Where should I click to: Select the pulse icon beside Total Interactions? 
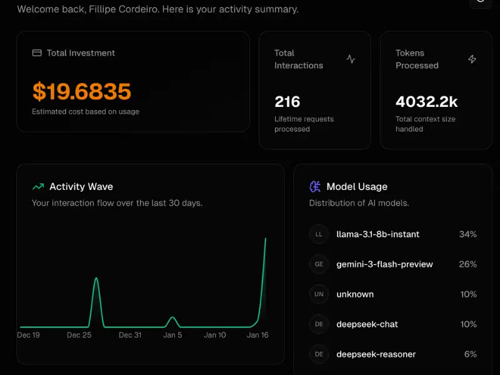(x=351, y=59)
